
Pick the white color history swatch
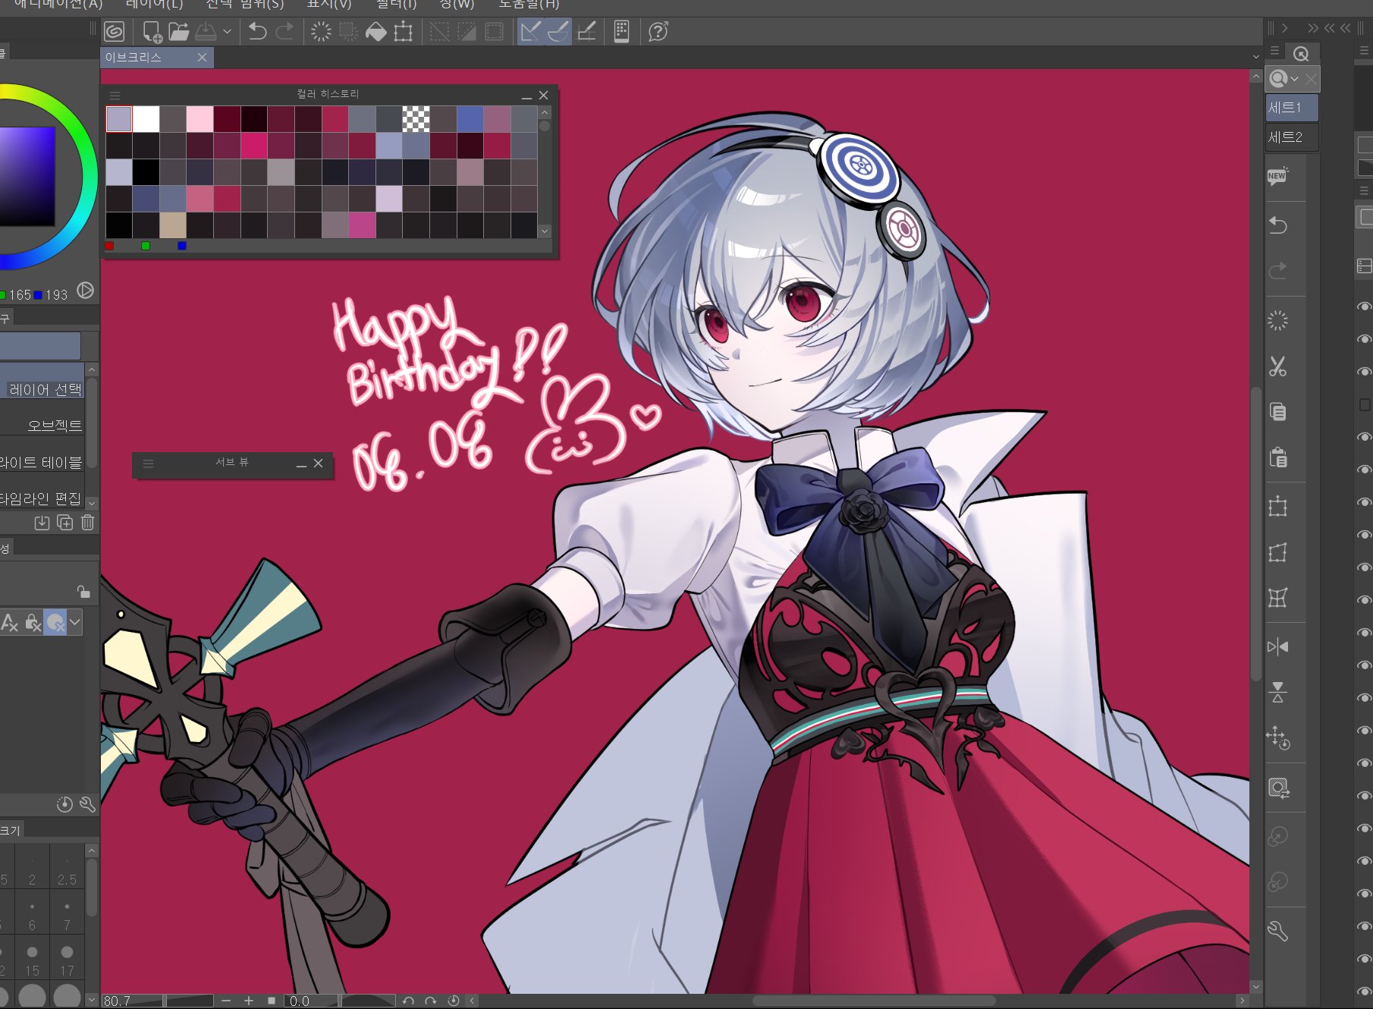146,119
